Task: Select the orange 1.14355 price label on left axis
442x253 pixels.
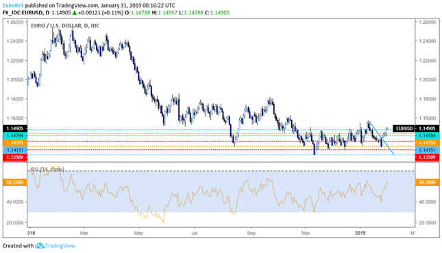Action: click(x=15, y=143)
